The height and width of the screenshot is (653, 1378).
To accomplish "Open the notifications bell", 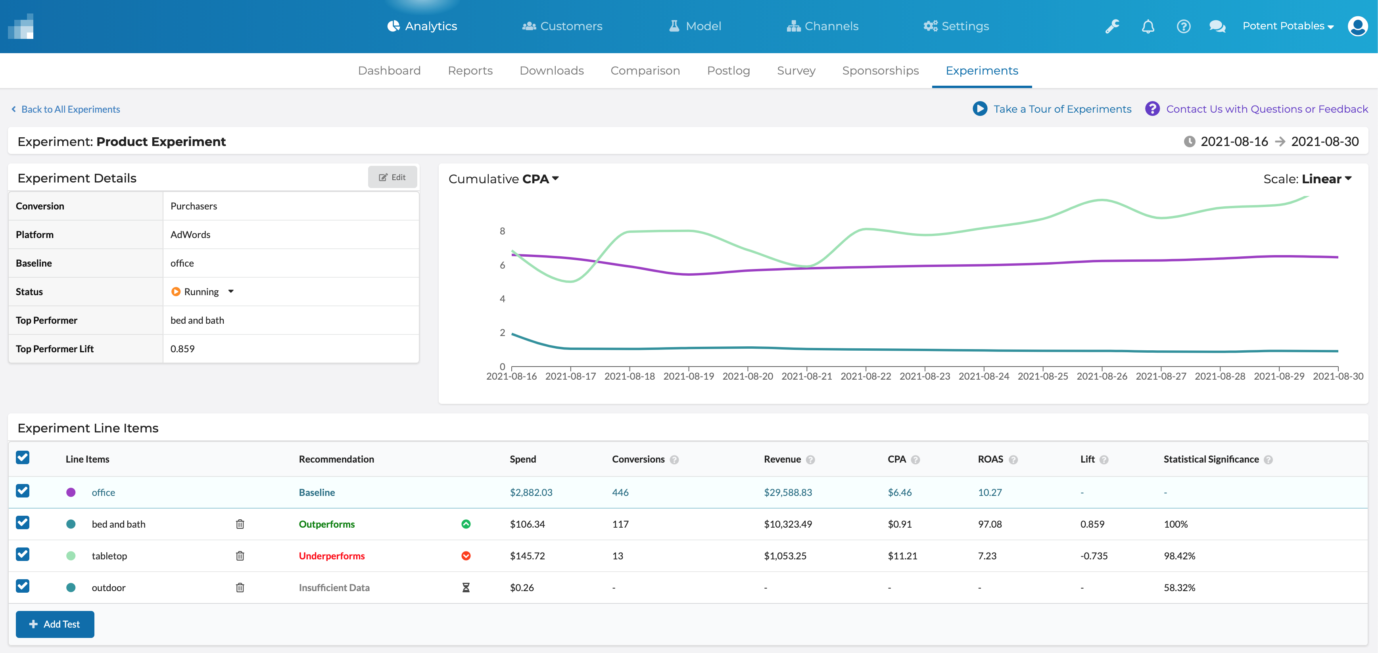I will (x=1148, y=26).
